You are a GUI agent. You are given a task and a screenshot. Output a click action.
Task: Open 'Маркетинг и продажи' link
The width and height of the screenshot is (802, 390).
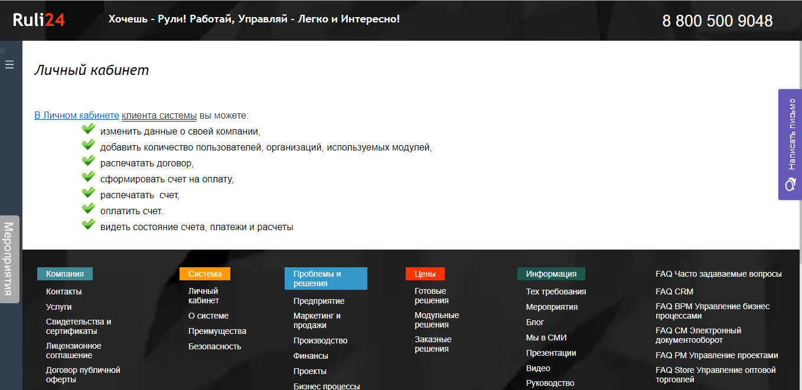click(x=317, y=320)
